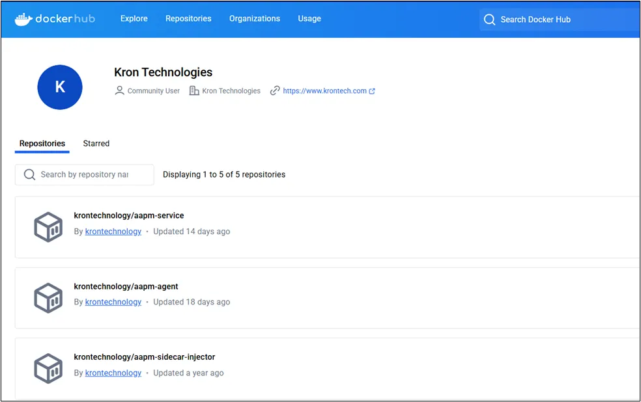Screen dimensions: 641x402
Task: Click 'Updated 18 days ago' text
Action: [x=192, y=302]
